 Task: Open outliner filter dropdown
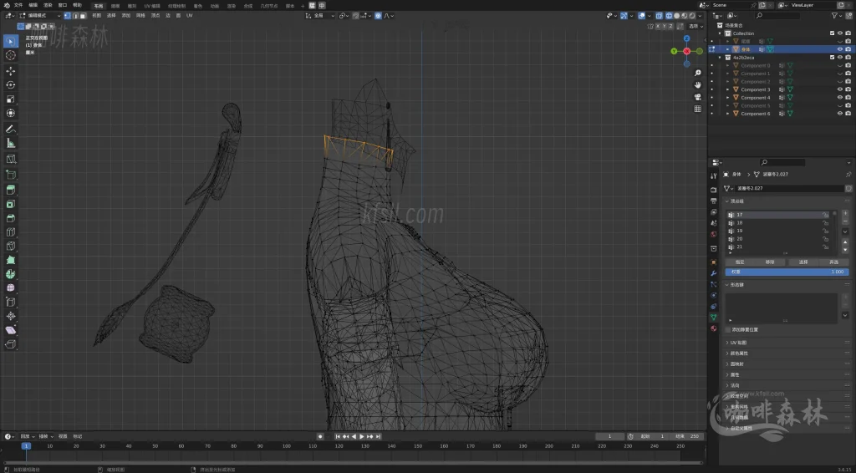click(837, 16)
